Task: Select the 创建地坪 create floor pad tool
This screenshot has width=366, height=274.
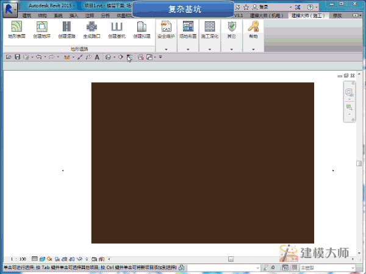Action: tap(41, 29)
